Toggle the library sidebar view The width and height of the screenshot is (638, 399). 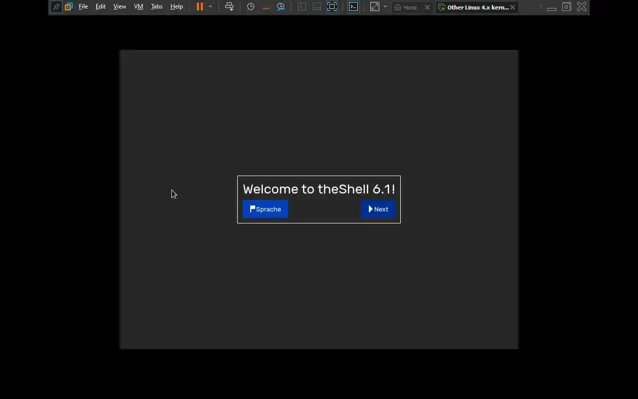302,7
